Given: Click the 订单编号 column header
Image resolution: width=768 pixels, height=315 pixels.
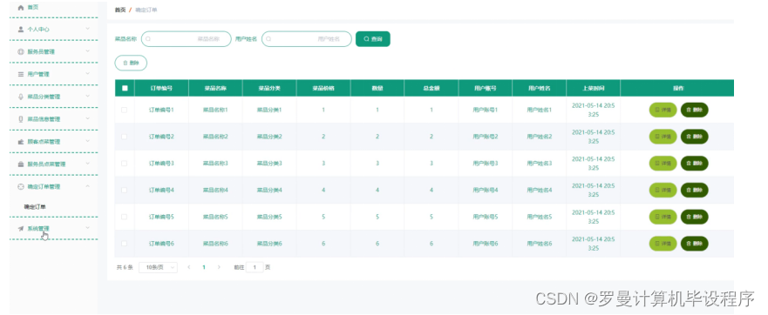Looking at the screenshot, I should [x=161, y=88].
